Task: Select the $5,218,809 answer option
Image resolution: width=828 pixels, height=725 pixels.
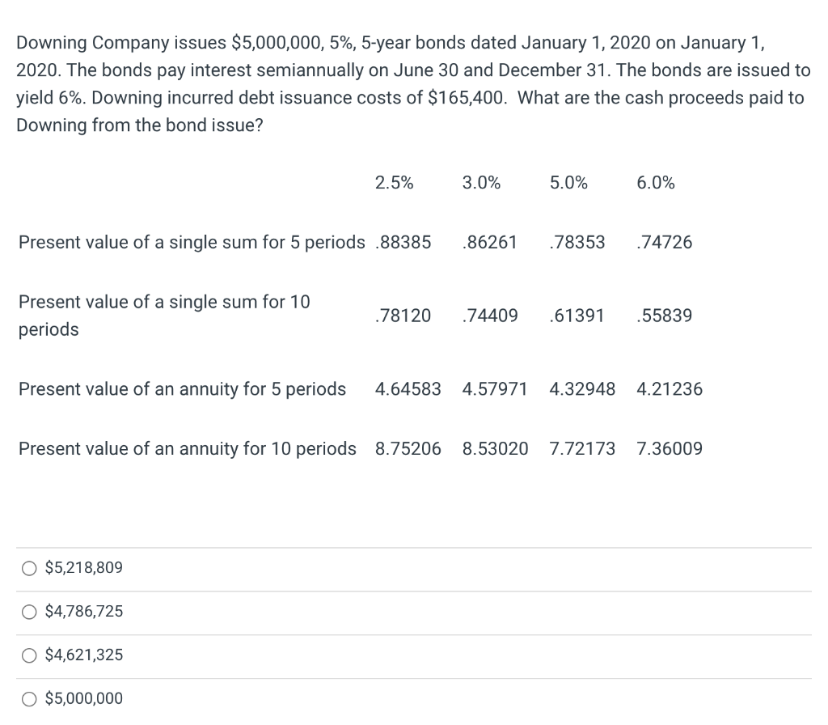Action: pos(28,568)
